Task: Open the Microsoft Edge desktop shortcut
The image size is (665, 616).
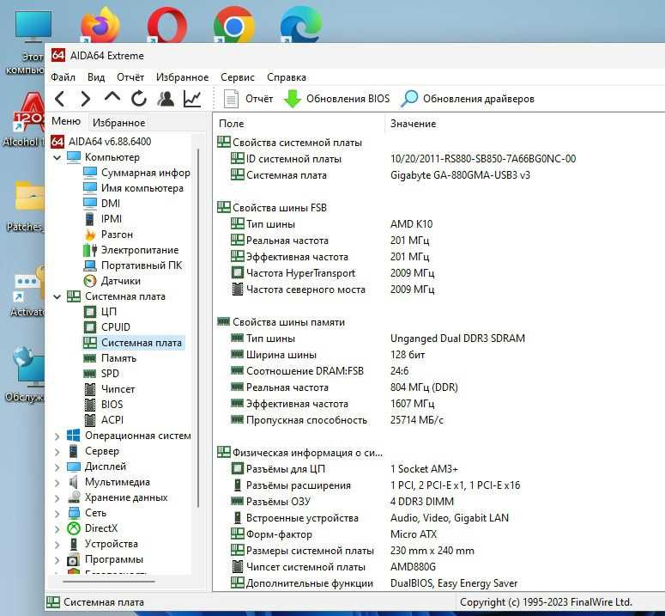Action: [x=301, y=24]
